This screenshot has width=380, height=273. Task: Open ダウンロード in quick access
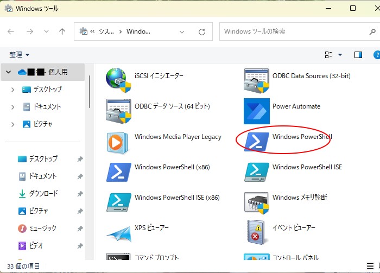tap(39, 194)
